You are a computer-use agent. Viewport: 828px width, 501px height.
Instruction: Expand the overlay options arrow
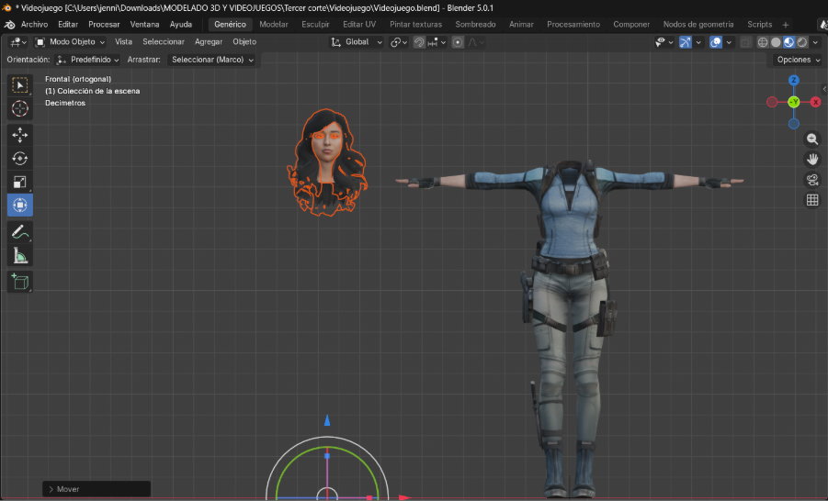pos(729,42)
